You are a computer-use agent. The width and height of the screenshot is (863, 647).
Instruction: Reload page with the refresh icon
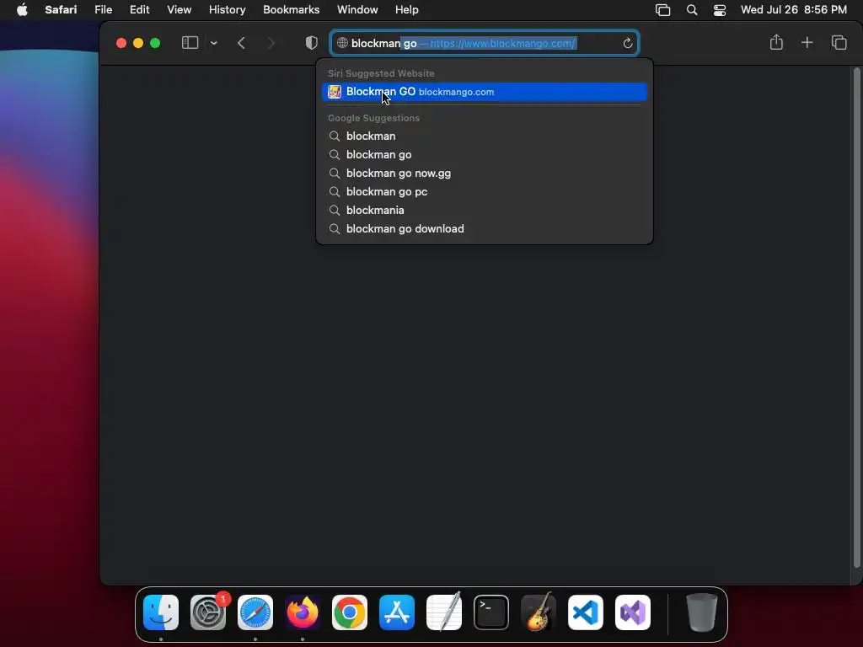point(627,43)
